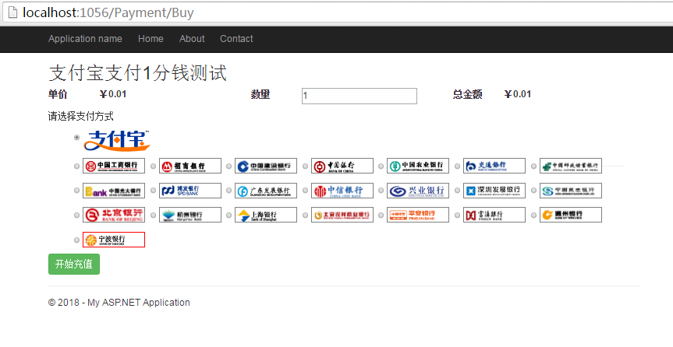Click the Hangzhou Bank 杭州银行 logo
This screenshot has width=673, height=347.
coord(190,215)
